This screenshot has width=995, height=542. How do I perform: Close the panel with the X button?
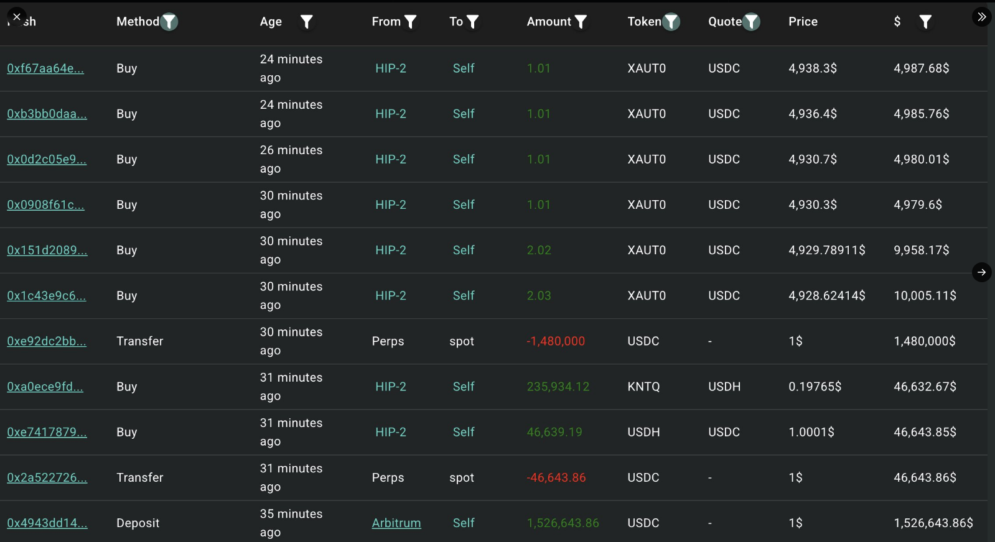coord(17,17)
